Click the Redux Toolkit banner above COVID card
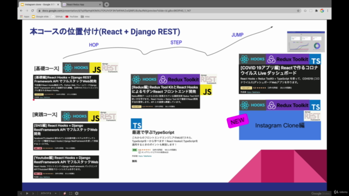This screenshot has height=196, width=349. pyautogui.click(x=287, y=59)
